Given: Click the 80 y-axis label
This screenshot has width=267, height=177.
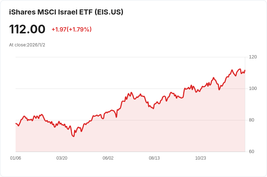Looking at the screenshot, I should coord(252,120).
